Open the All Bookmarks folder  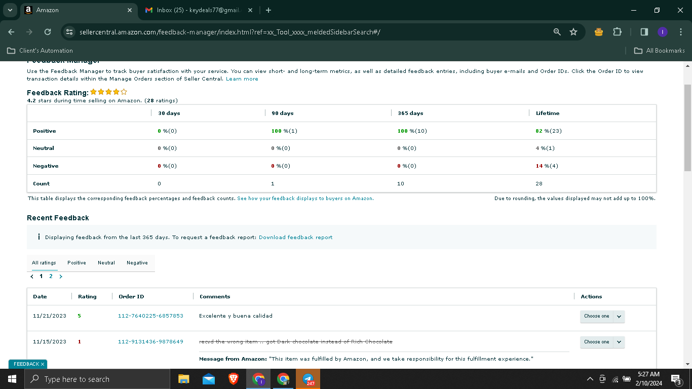point(660,51)
